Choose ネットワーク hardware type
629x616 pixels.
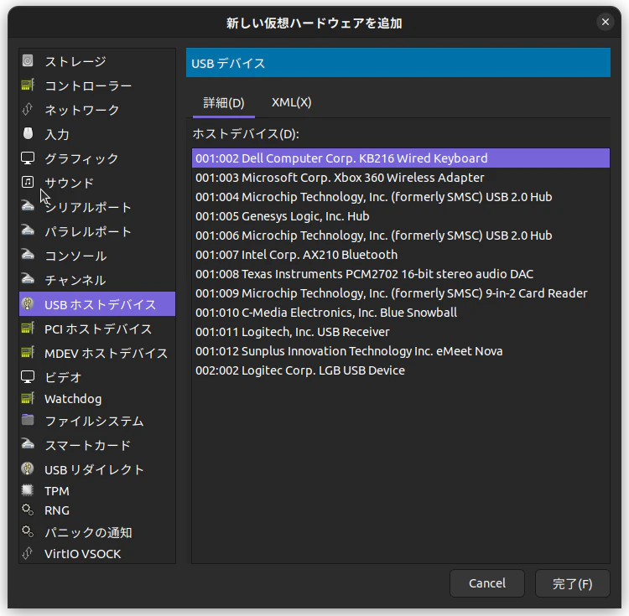[x=97, y=110]
